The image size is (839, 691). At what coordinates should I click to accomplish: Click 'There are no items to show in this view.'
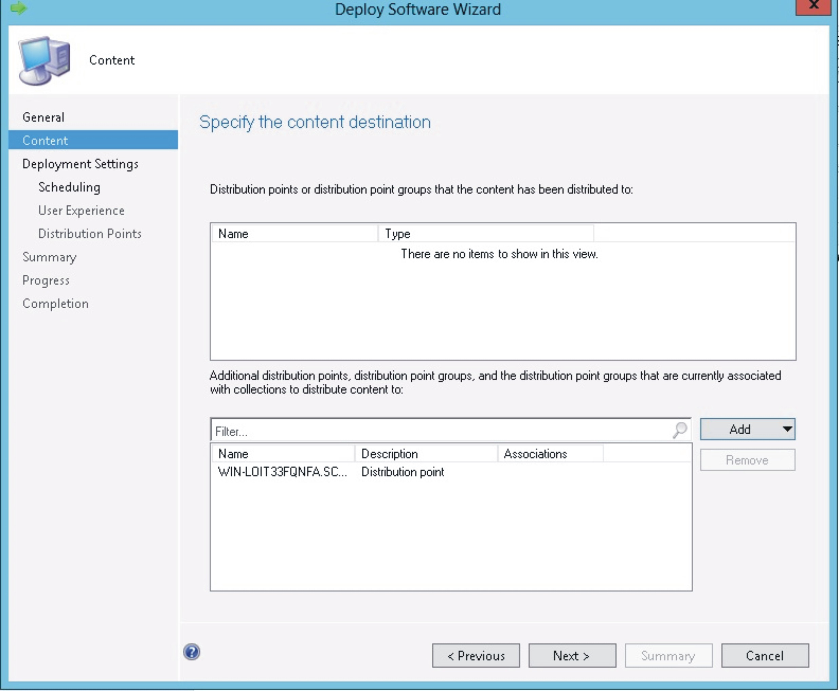500,254
